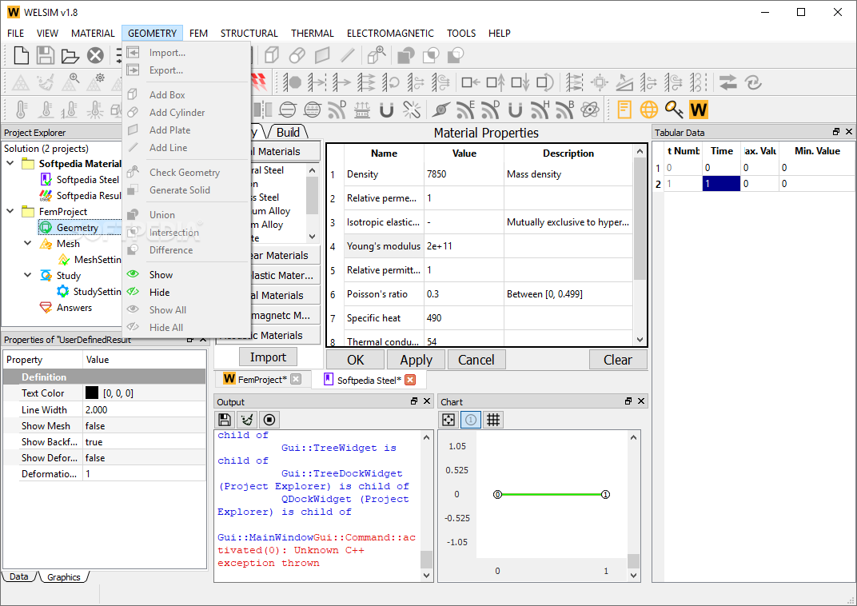Click the Cancel button
Image resolution: width=857 pixels, height=606 pixels.
click(x=476, y=360)
